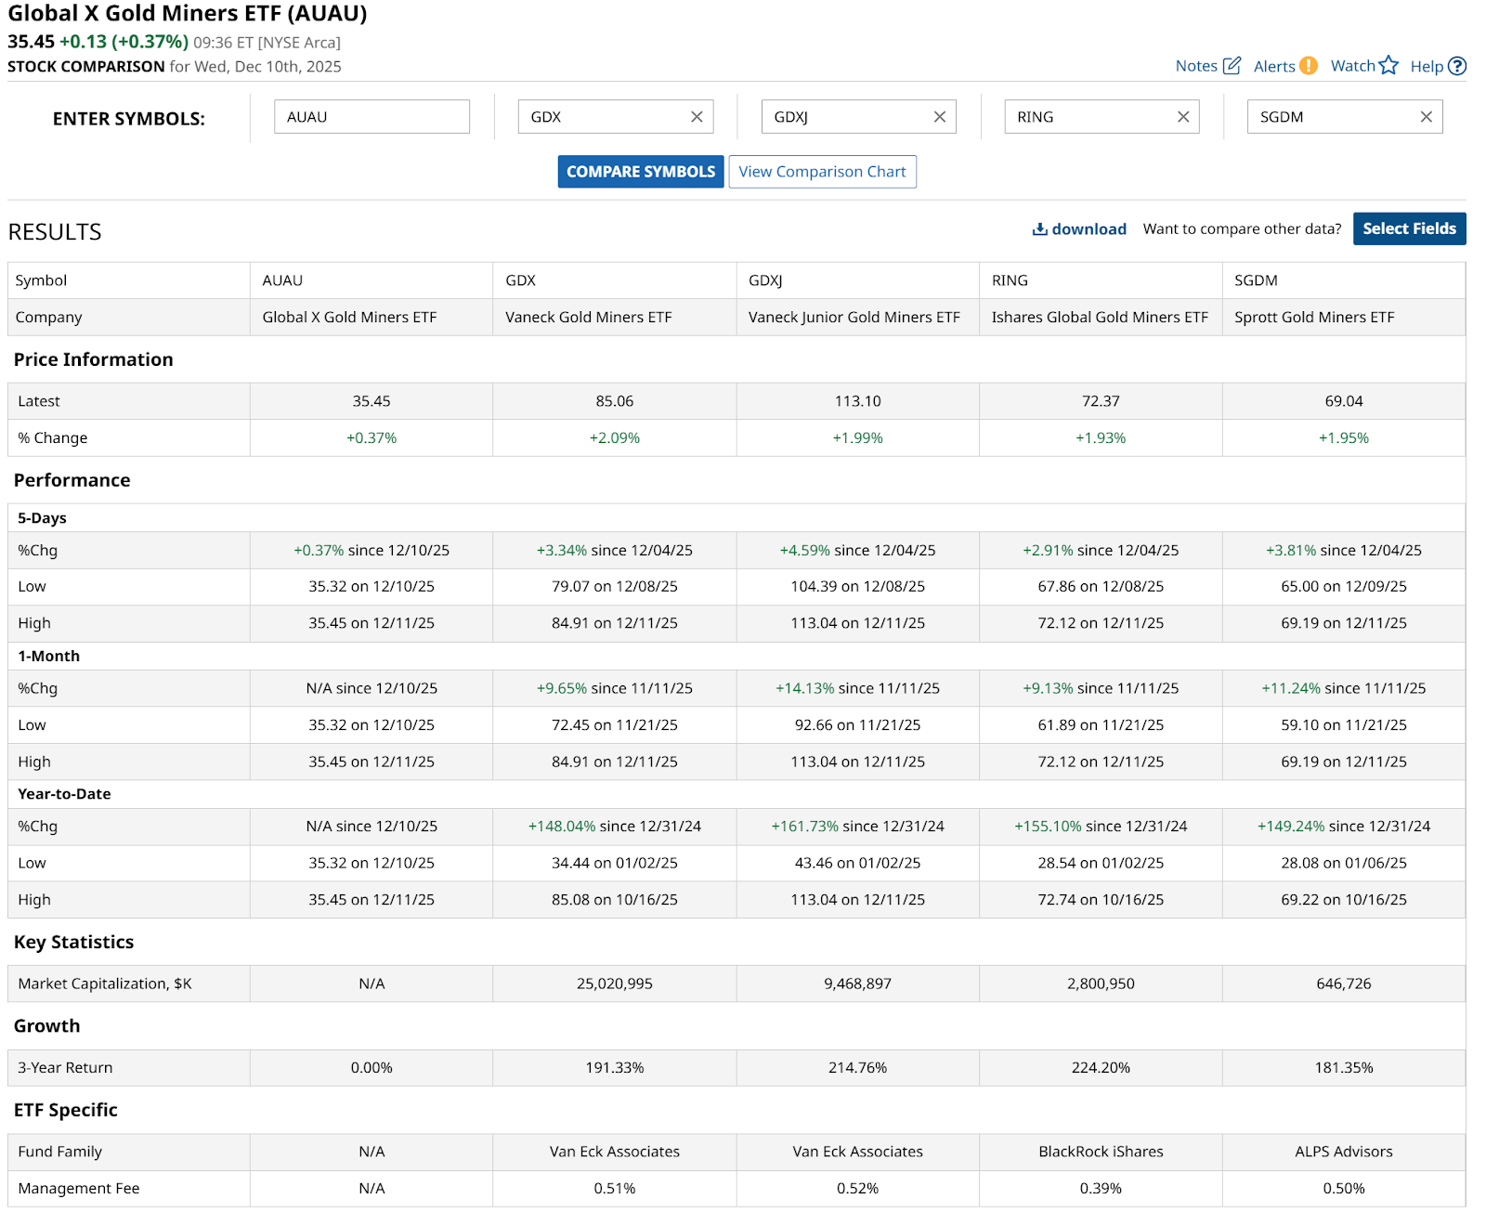Remove RING symbol via its X icon
Screen dimensions: 1486x1225
coord(1182,117)
